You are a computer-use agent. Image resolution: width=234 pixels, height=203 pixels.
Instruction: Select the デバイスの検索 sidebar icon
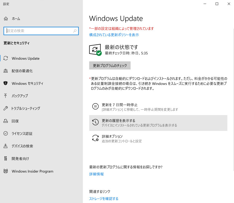5,146
